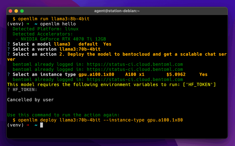
Task: Click the 'openllm hello' command text
Action: [58, 24]
